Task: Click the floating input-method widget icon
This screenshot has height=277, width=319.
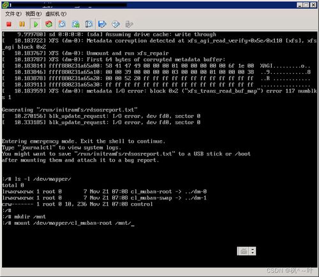Action: point(244,252)
